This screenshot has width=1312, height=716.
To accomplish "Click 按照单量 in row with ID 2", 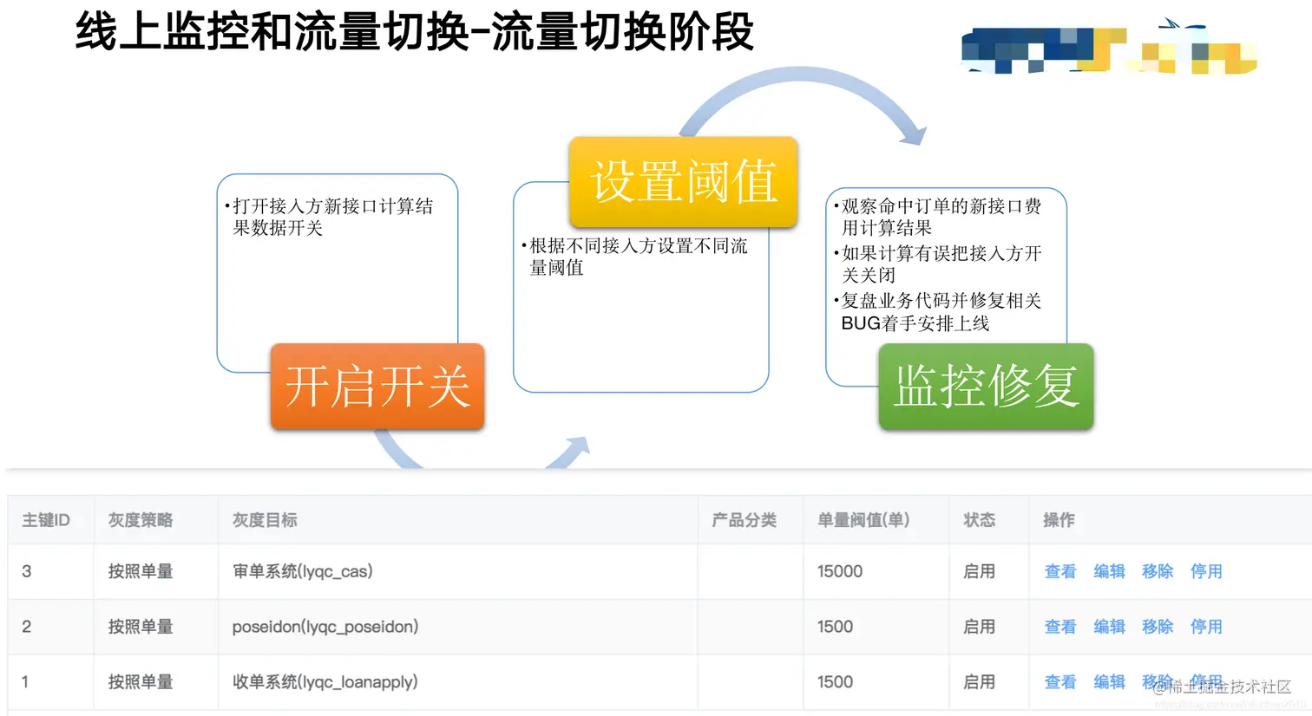I will point(141,627).
